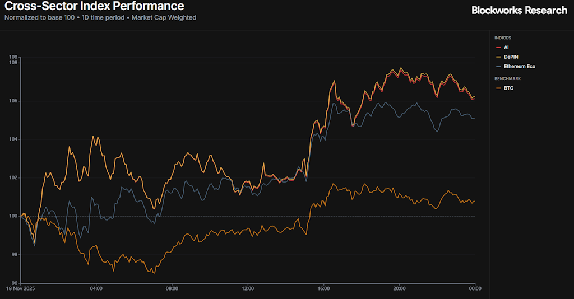This screenshot has height=299, width=574.
Task: Toggle the Ethereum Eco legend label
Action: (520, 66)
